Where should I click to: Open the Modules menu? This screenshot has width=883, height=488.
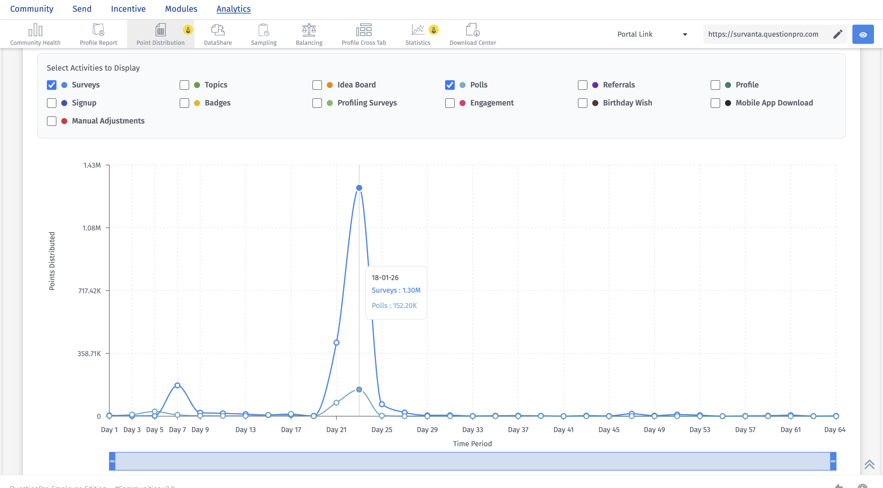tap(181, 9)
